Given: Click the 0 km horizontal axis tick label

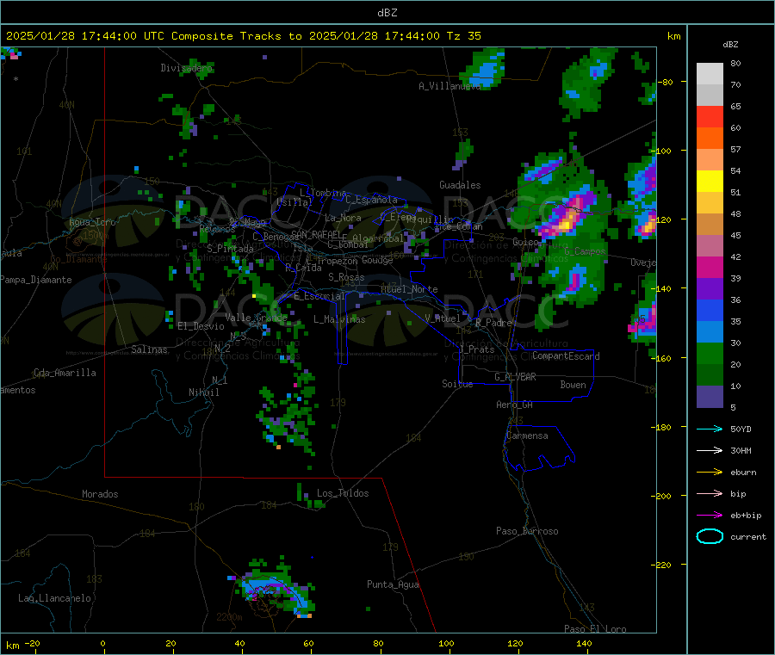Looking at the screenshot, I should click(102, 644).
